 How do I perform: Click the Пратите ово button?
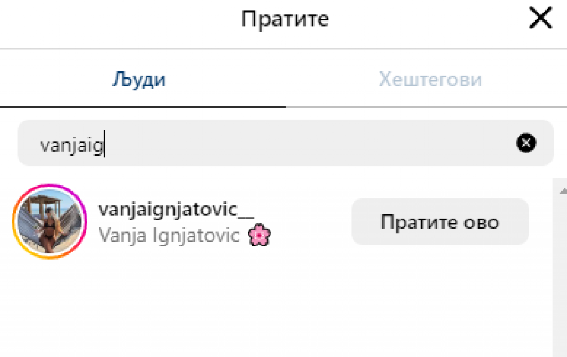click(440, 221)
